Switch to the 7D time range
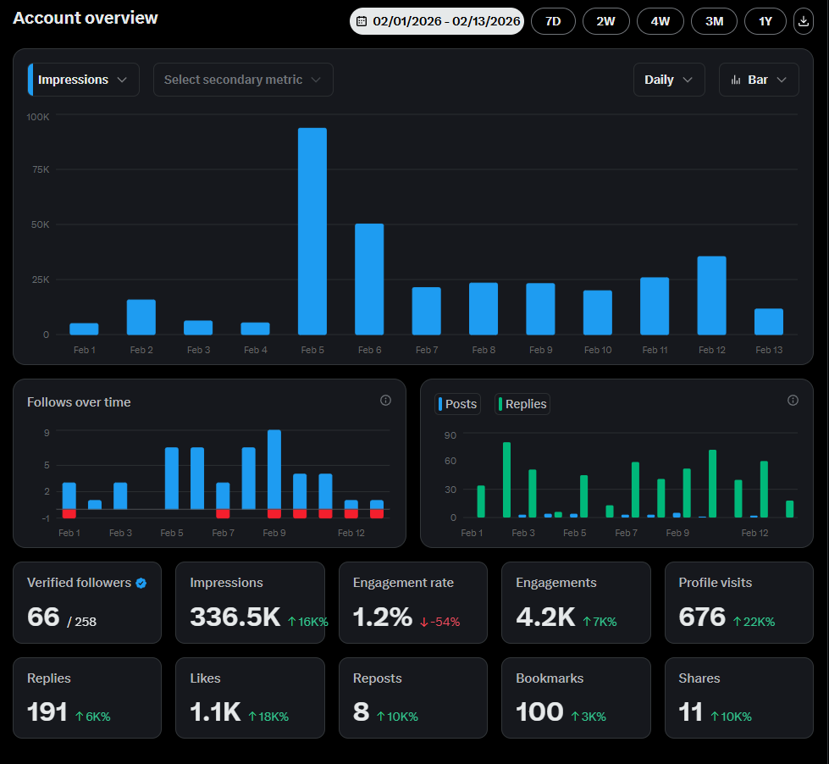The image size is (829, 764). click(553, 21)
